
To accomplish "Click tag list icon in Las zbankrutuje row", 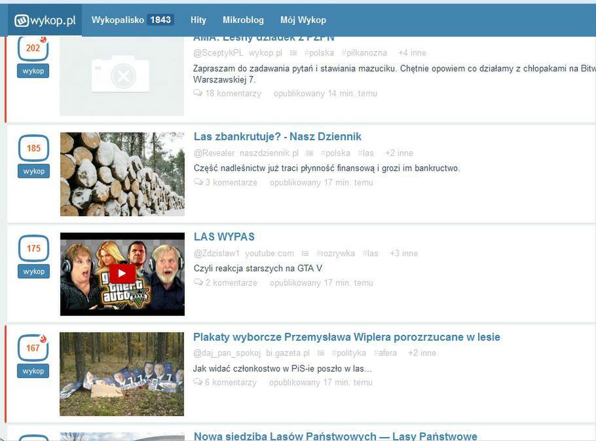I will [310, 153].
